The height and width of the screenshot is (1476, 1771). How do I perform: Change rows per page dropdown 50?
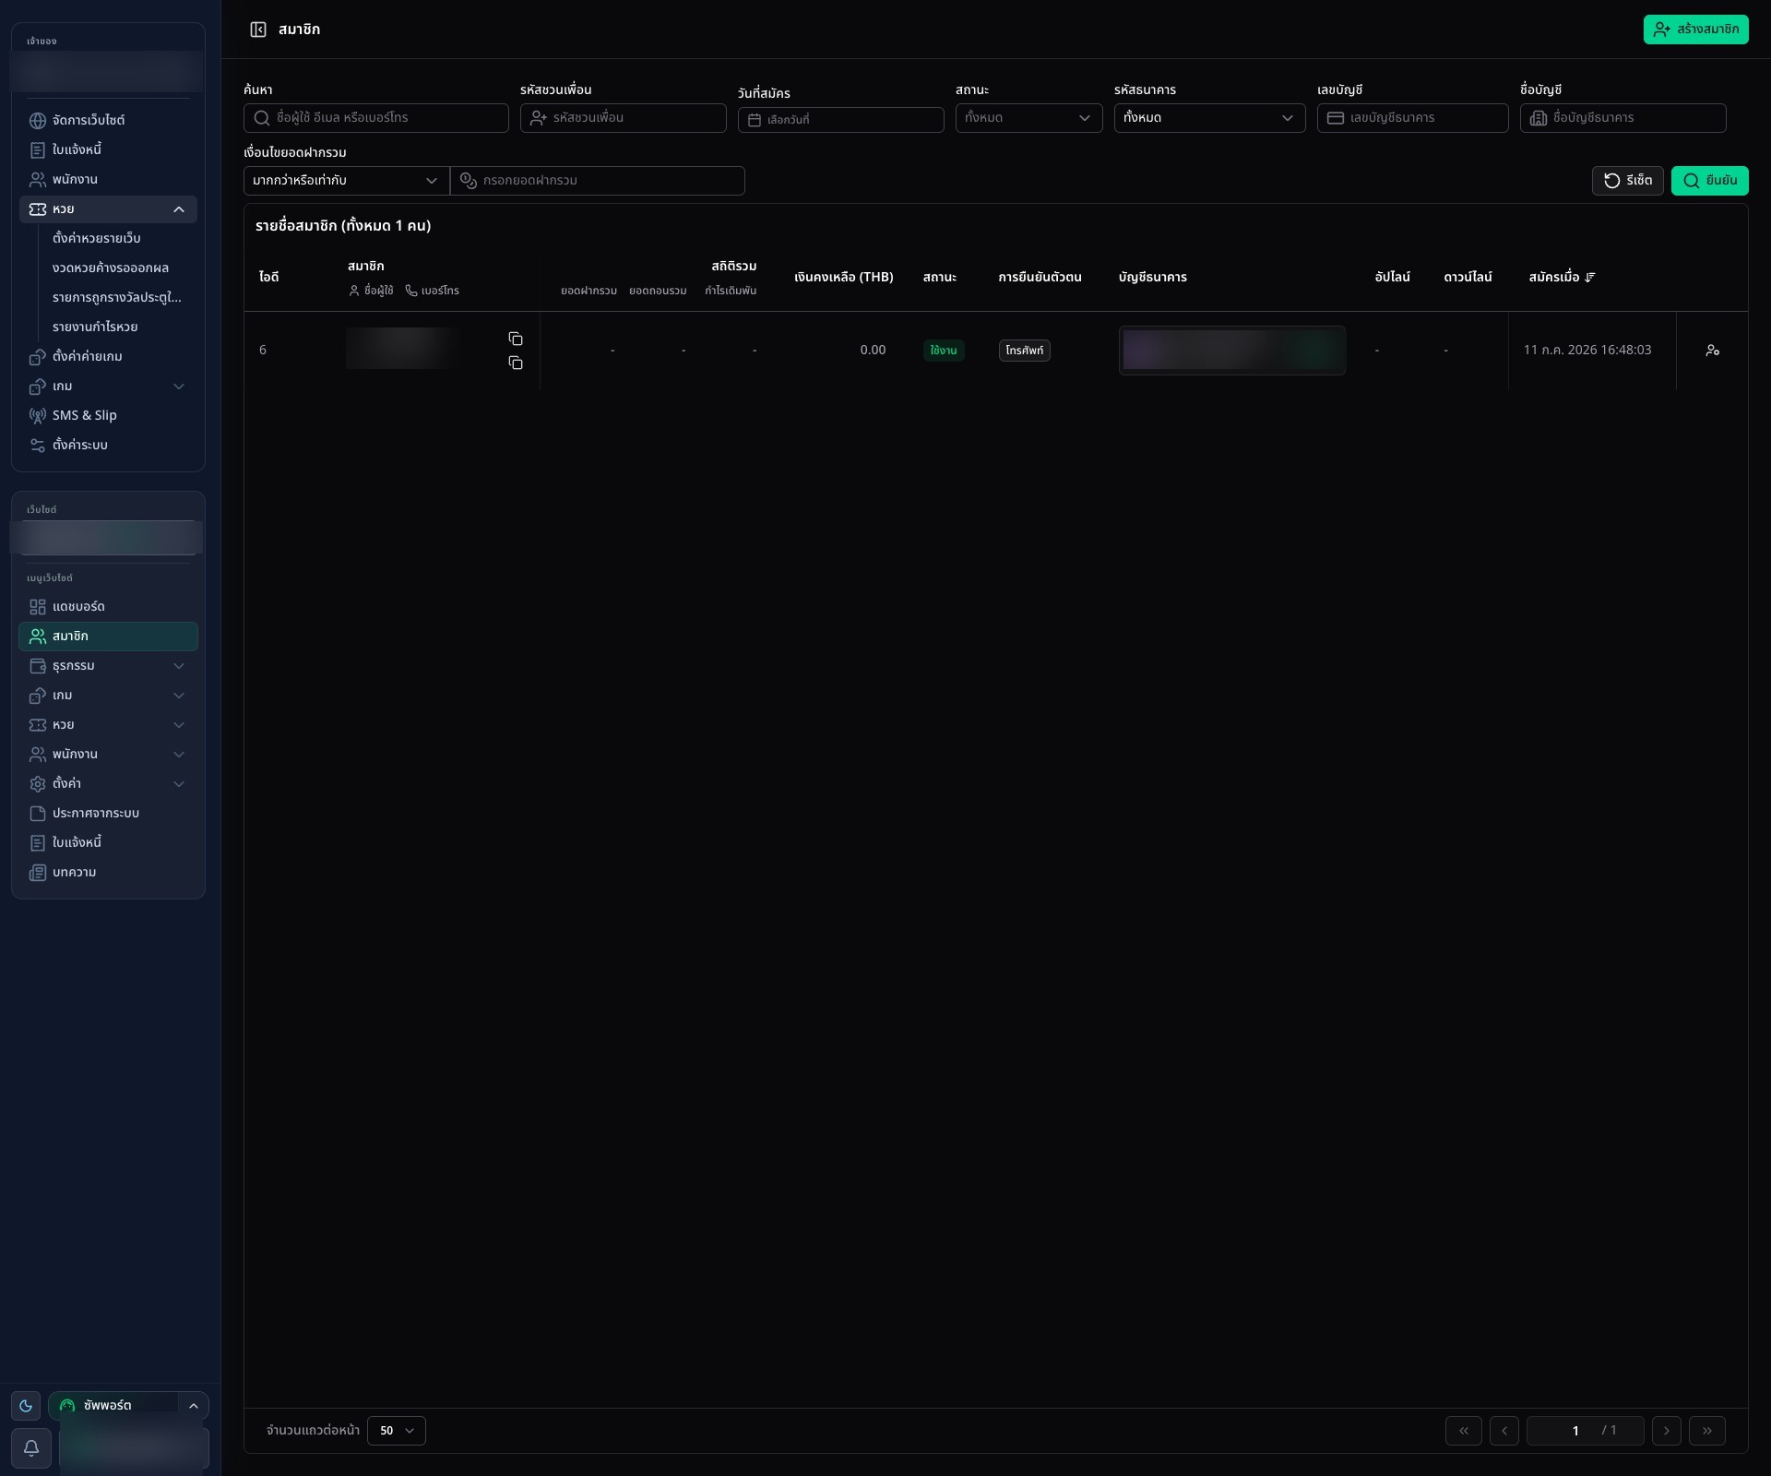click(397, 1431)
